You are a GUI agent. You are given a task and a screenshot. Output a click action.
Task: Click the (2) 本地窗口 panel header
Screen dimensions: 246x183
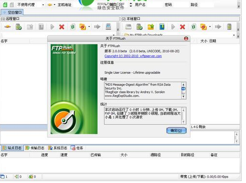pyautogui.click(x=180, y=19)
